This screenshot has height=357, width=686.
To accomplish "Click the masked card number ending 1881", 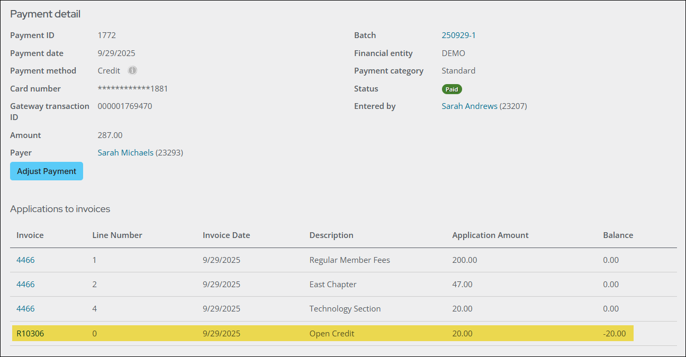I will coord(133,89).
